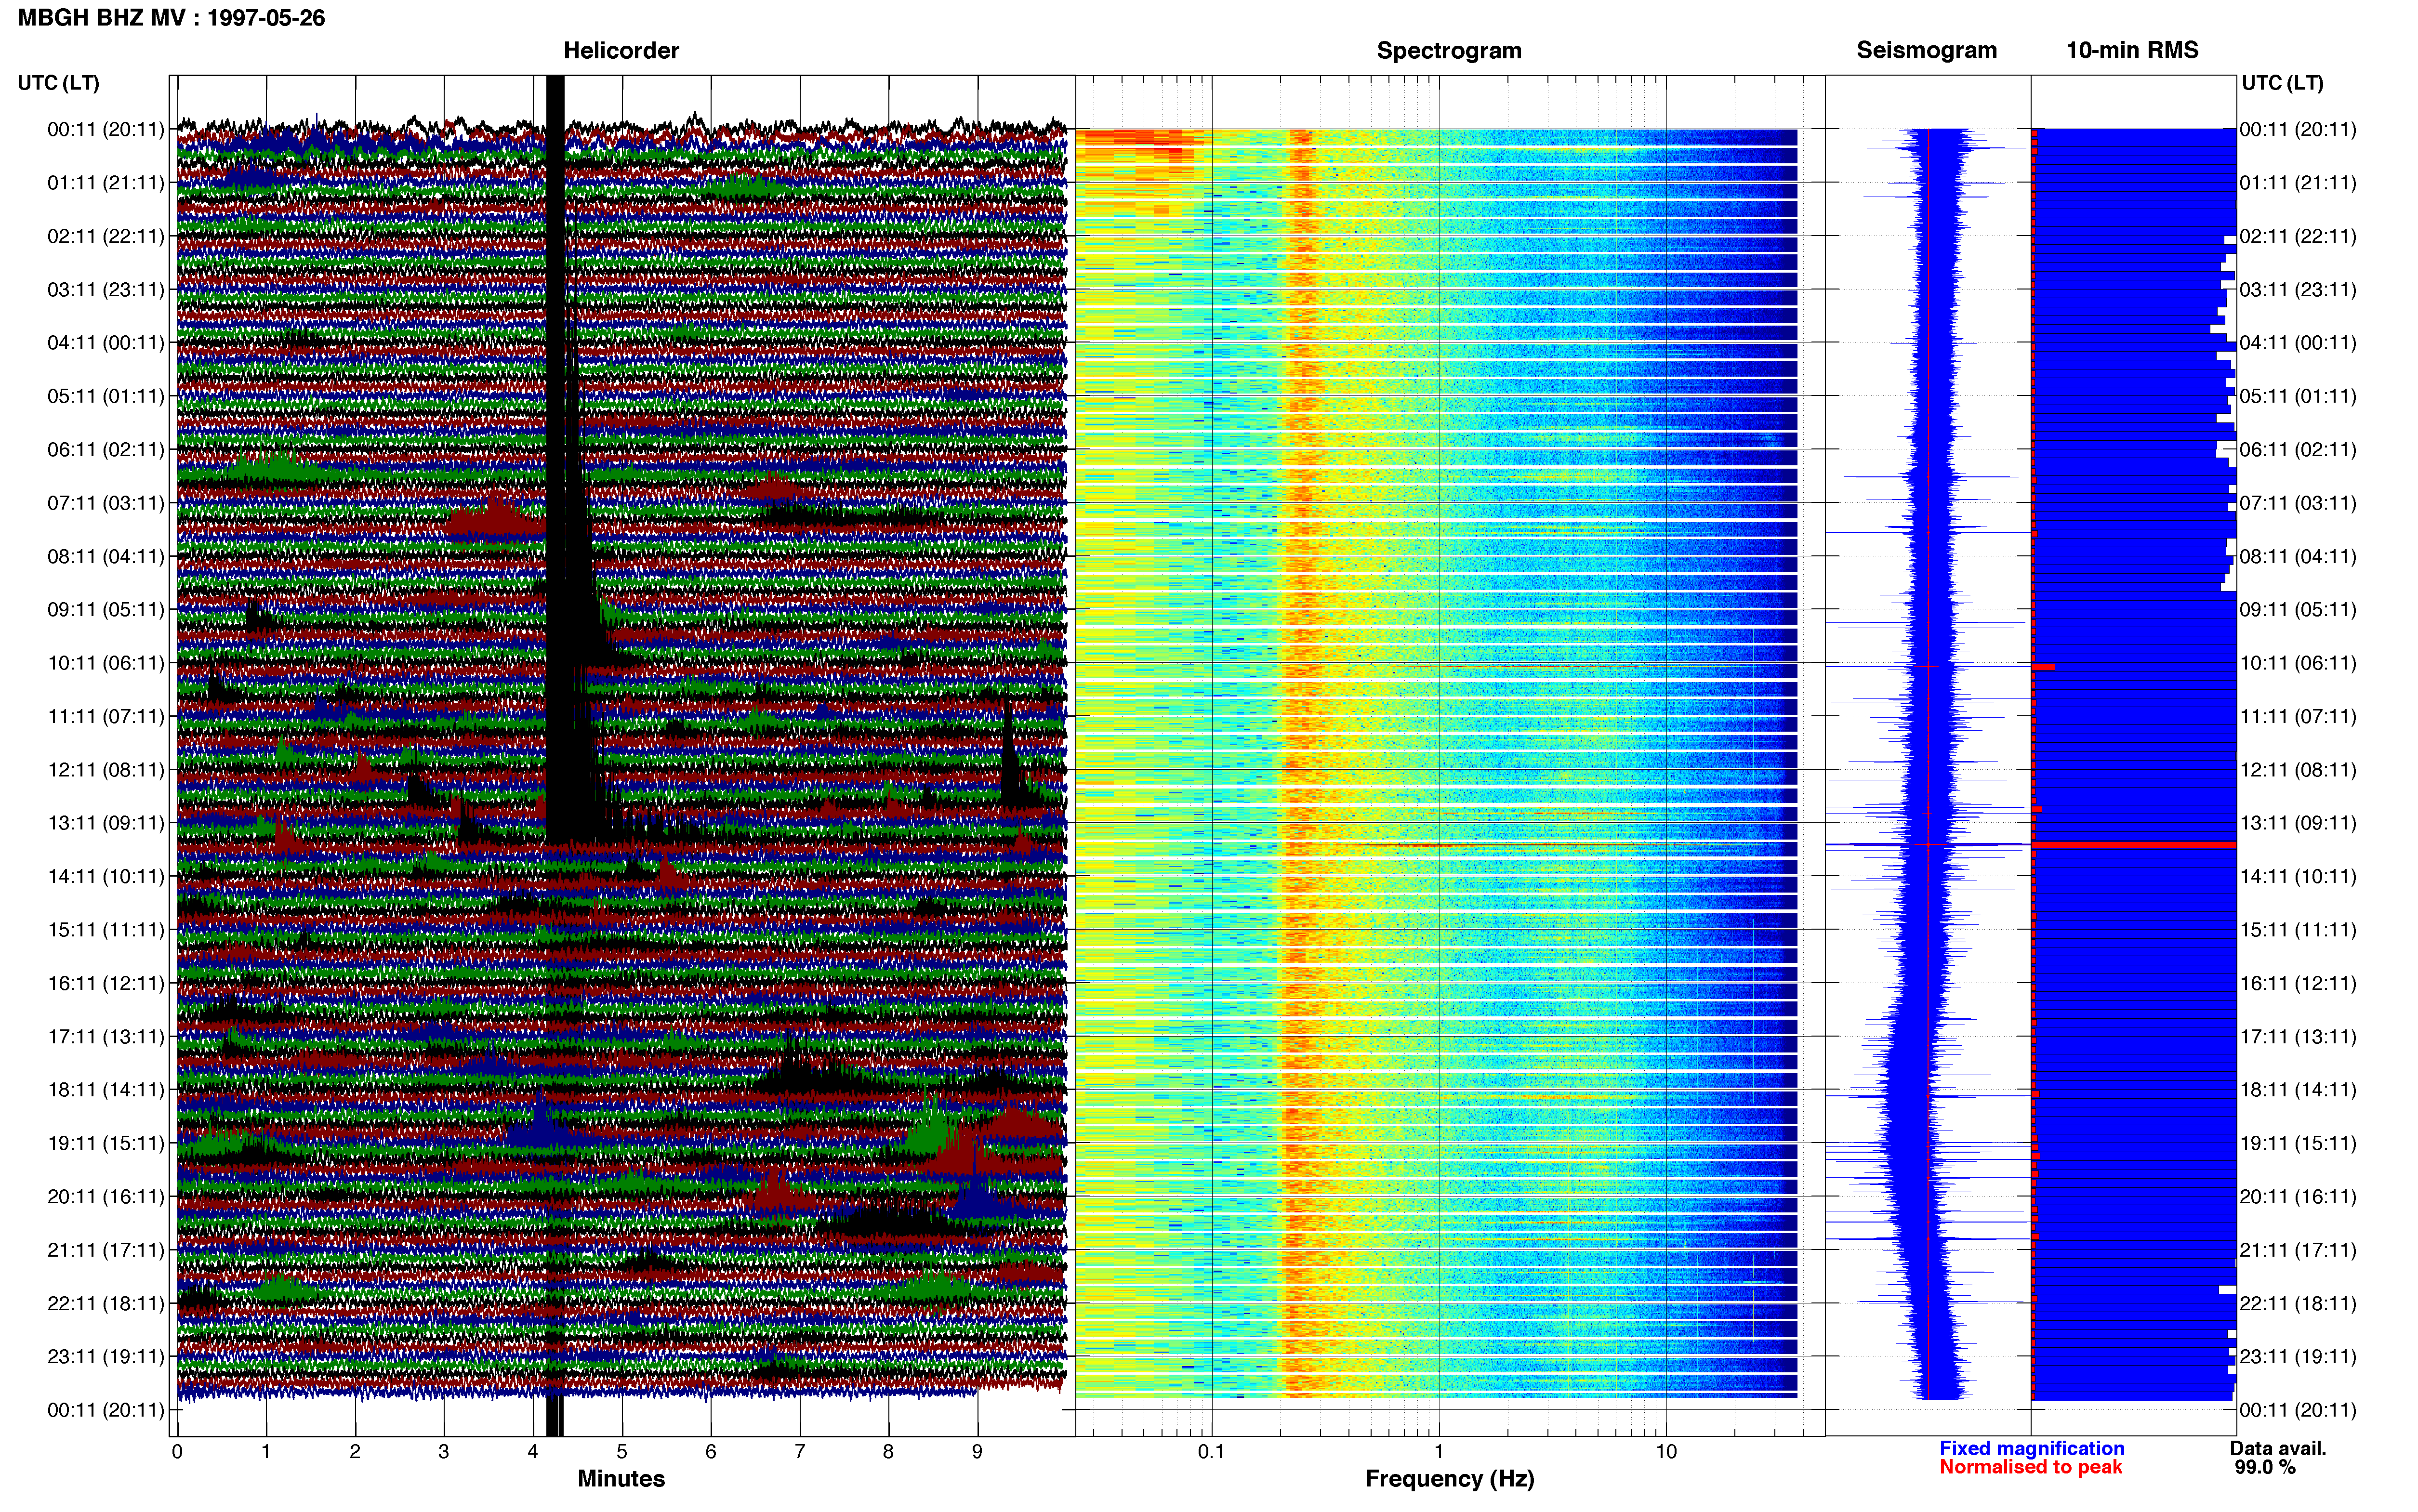Click the left 03:11 (23:11) time label
Image resolution: width=2418 pixels, height=1512 pixels.
click(106, 290)
